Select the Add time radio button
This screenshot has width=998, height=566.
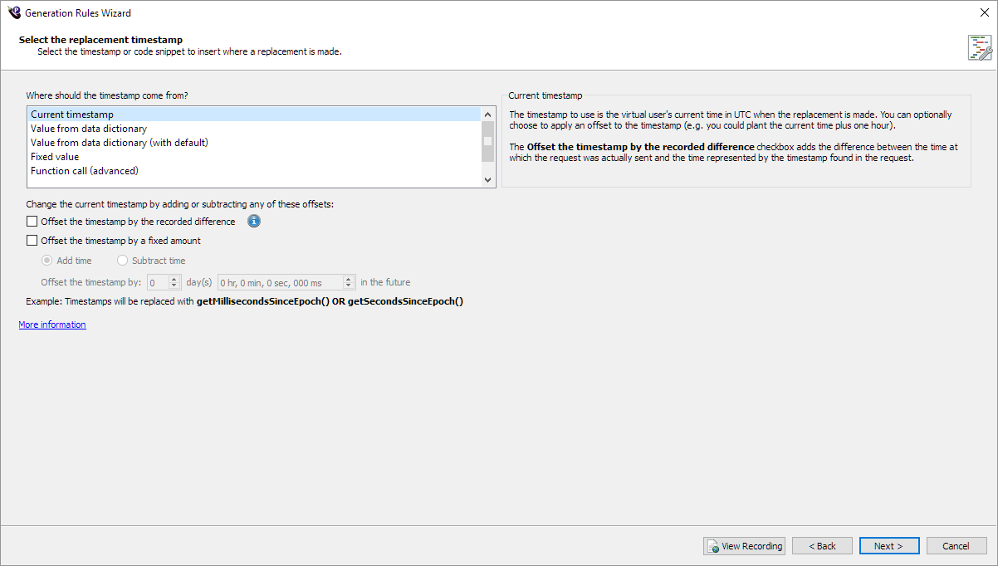pyautogui.click(x=47, y=261)
